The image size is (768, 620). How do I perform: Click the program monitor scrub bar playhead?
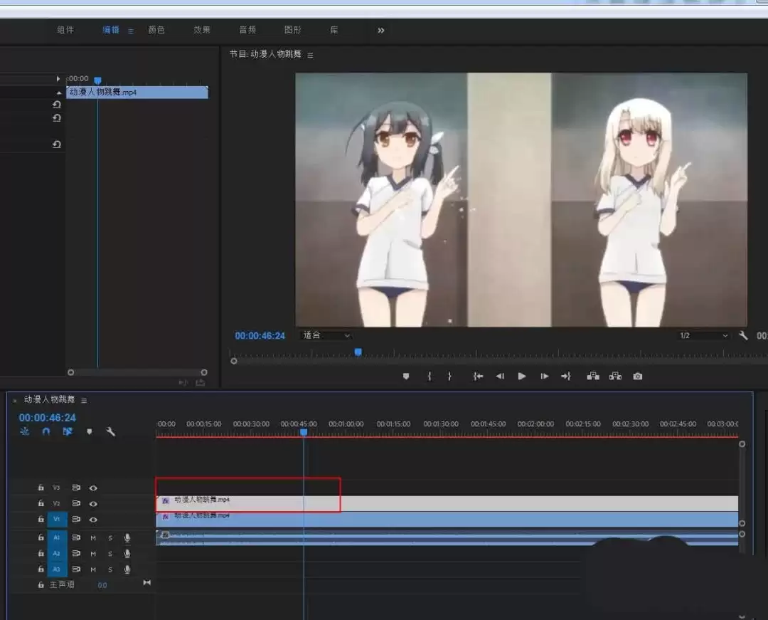tap(358, 352)
